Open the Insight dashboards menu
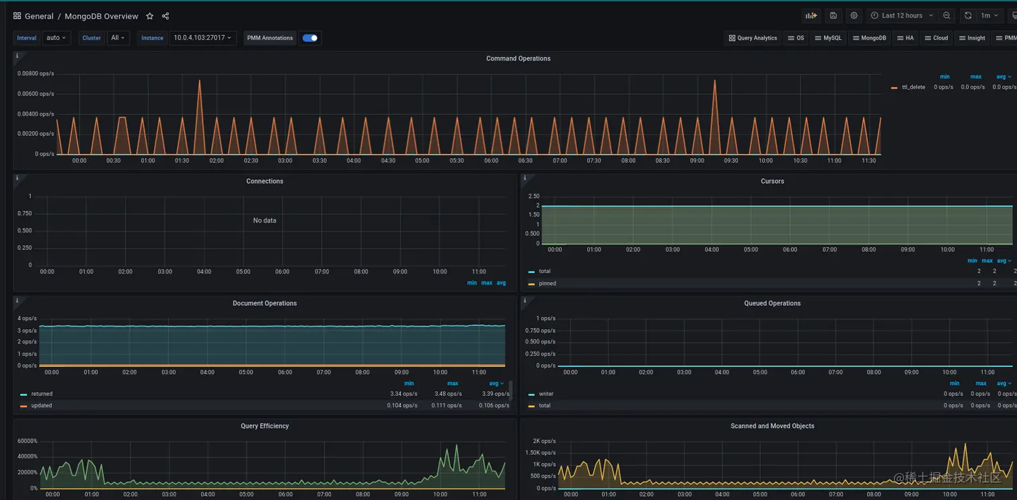Image resolution: width=1017 pixels, height=500 pixels. tap(972, 38)
